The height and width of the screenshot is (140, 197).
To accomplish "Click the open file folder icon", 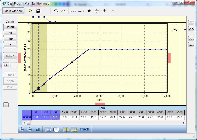I will (x=31, y=11).
